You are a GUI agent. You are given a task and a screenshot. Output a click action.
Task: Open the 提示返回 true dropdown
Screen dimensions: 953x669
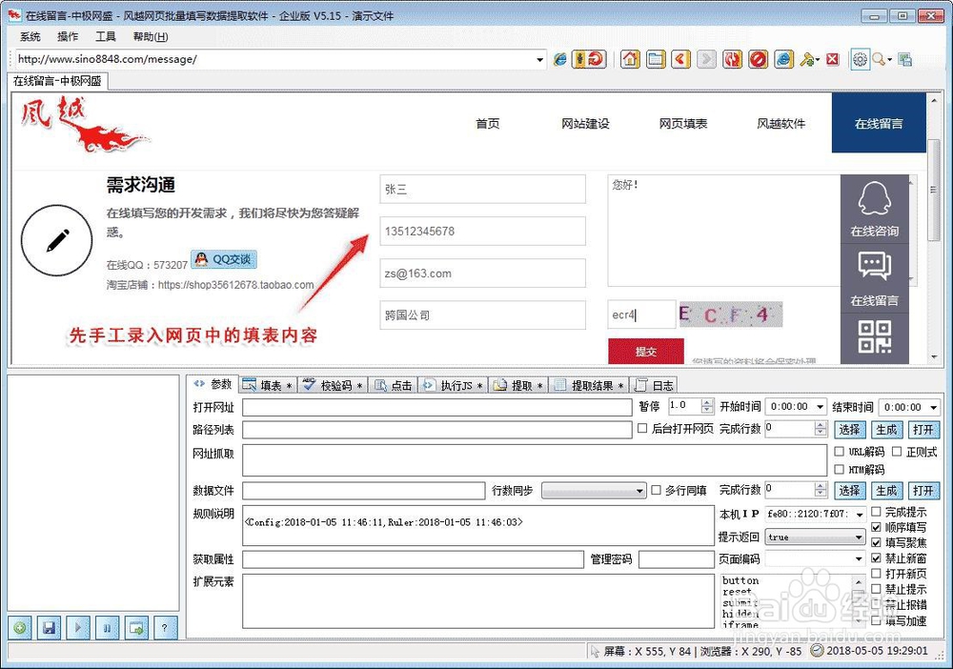[859, 537]
